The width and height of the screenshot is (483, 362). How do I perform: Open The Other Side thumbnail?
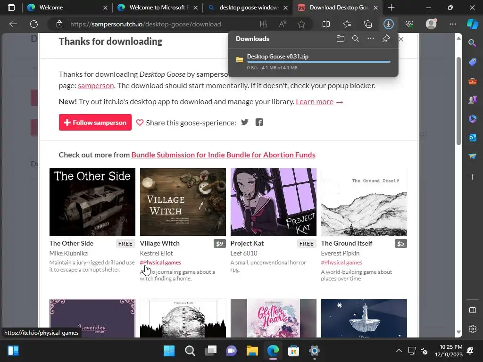tap(92, 202)
